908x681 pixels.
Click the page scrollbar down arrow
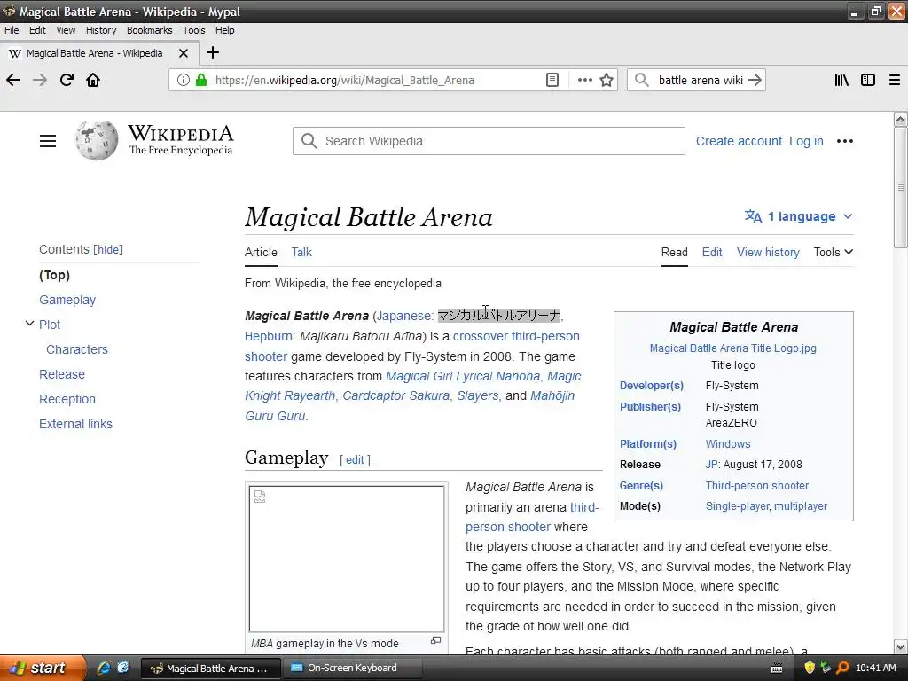[900, 646]
